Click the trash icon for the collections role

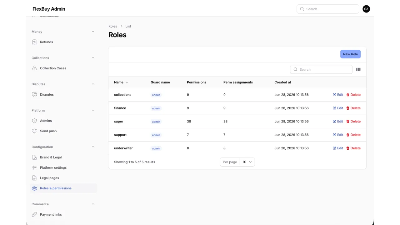[x=348, y=95]
